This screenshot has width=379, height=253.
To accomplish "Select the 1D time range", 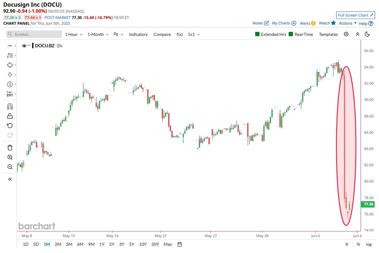I will 26,244.
